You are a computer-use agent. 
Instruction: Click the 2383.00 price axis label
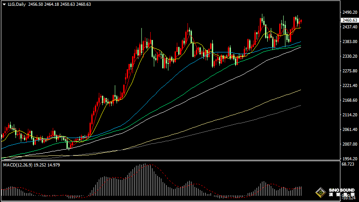point(349,42)
